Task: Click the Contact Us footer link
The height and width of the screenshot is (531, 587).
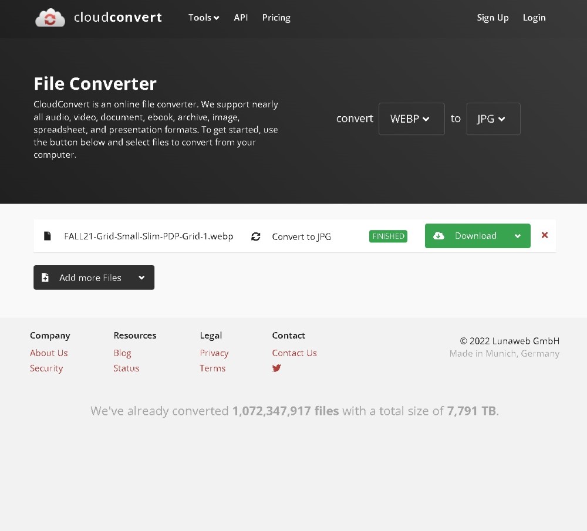Action: pos(294,353)
